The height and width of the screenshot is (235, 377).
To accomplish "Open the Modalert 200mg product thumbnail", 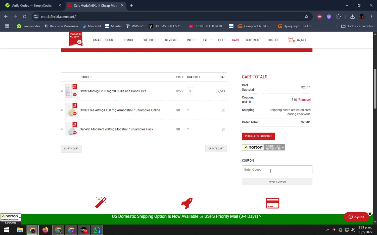I will tap(71, 129).
